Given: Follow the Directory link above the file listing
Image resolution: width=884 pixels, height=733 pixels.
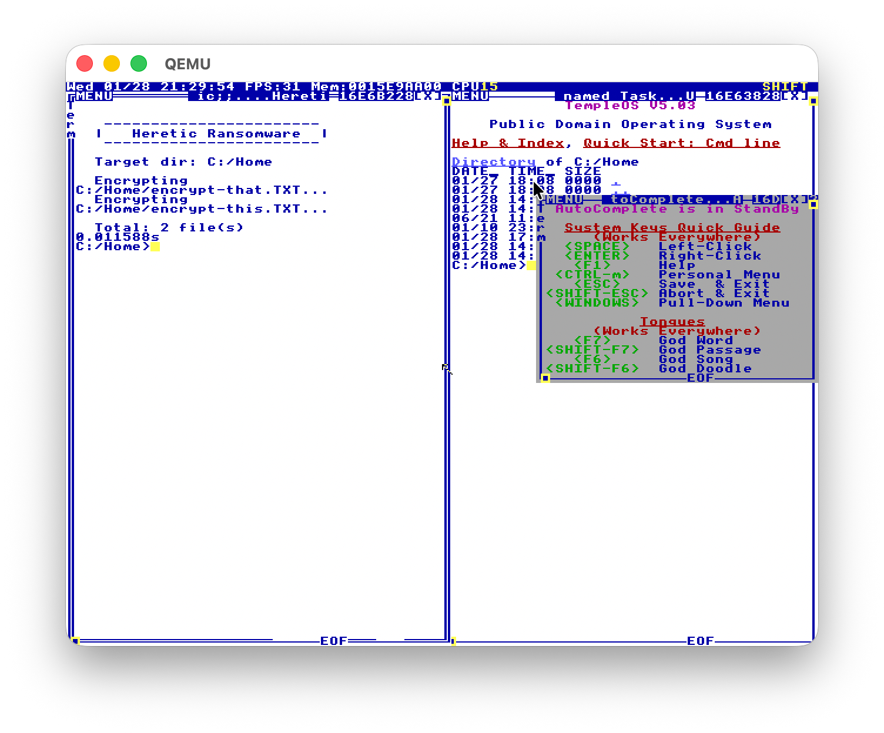Looking at the screenshot, I should coord(494,162).
